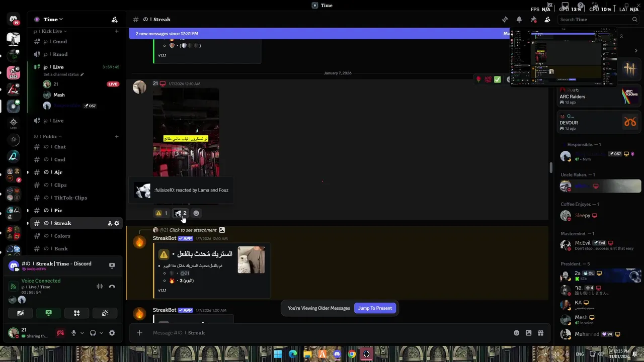
Task: Switch to the Pic channel
Action: pyautogui.click(x=75, y=211)
